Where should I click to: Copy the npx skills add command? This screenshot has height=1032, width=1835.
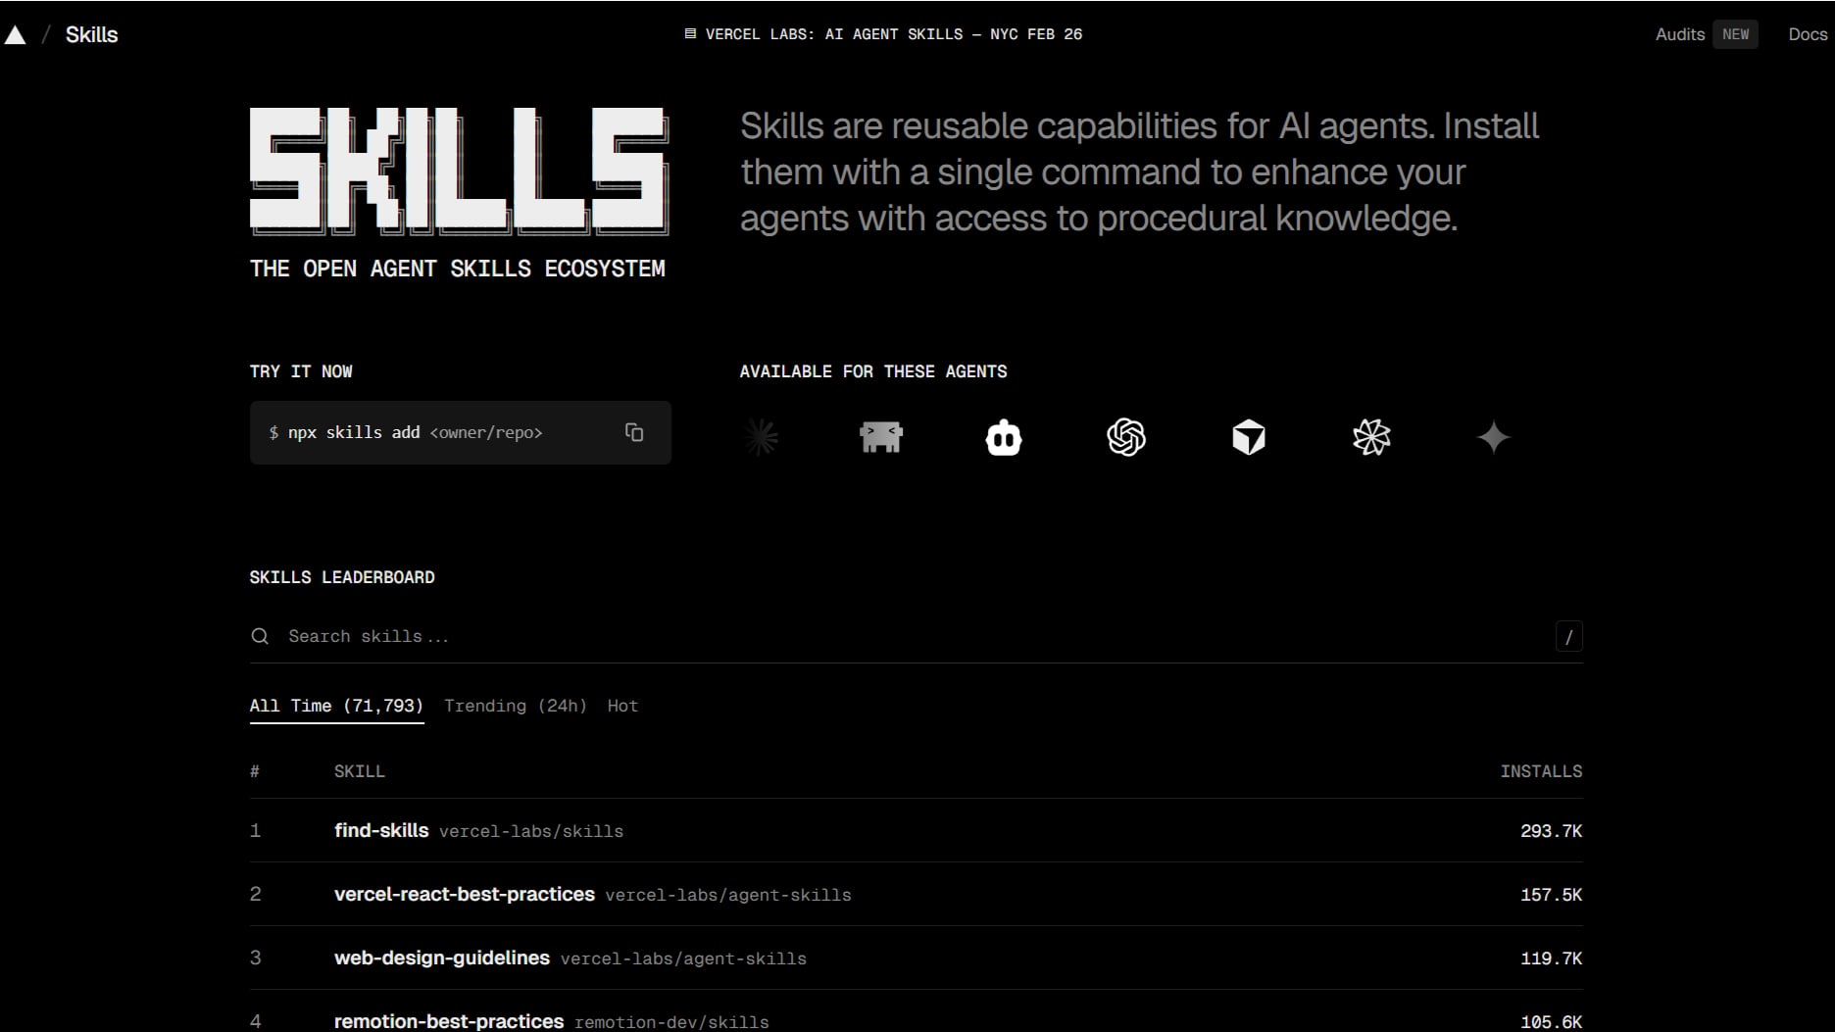(x=634, y=432)
